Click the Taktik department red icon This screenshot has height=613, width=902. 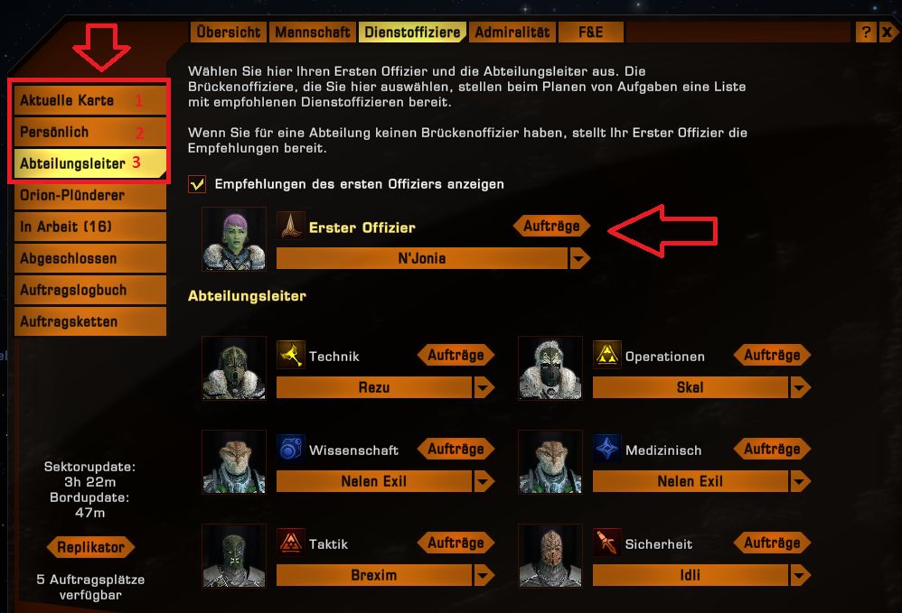(290, 543)
